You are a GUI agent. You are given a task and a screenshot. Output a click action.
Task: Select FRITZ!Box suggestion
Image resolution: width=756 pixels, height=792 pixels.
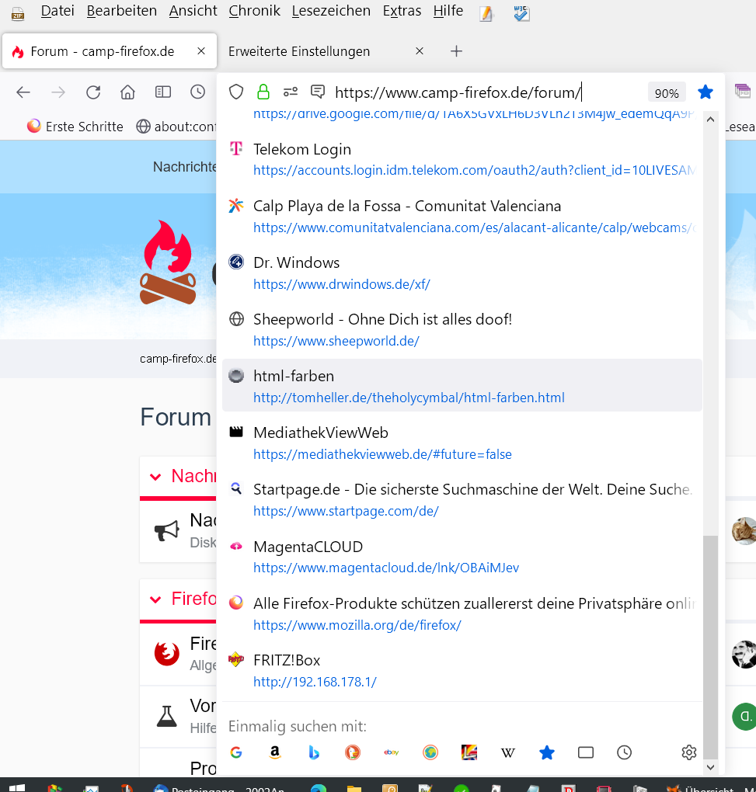[462, 670]
